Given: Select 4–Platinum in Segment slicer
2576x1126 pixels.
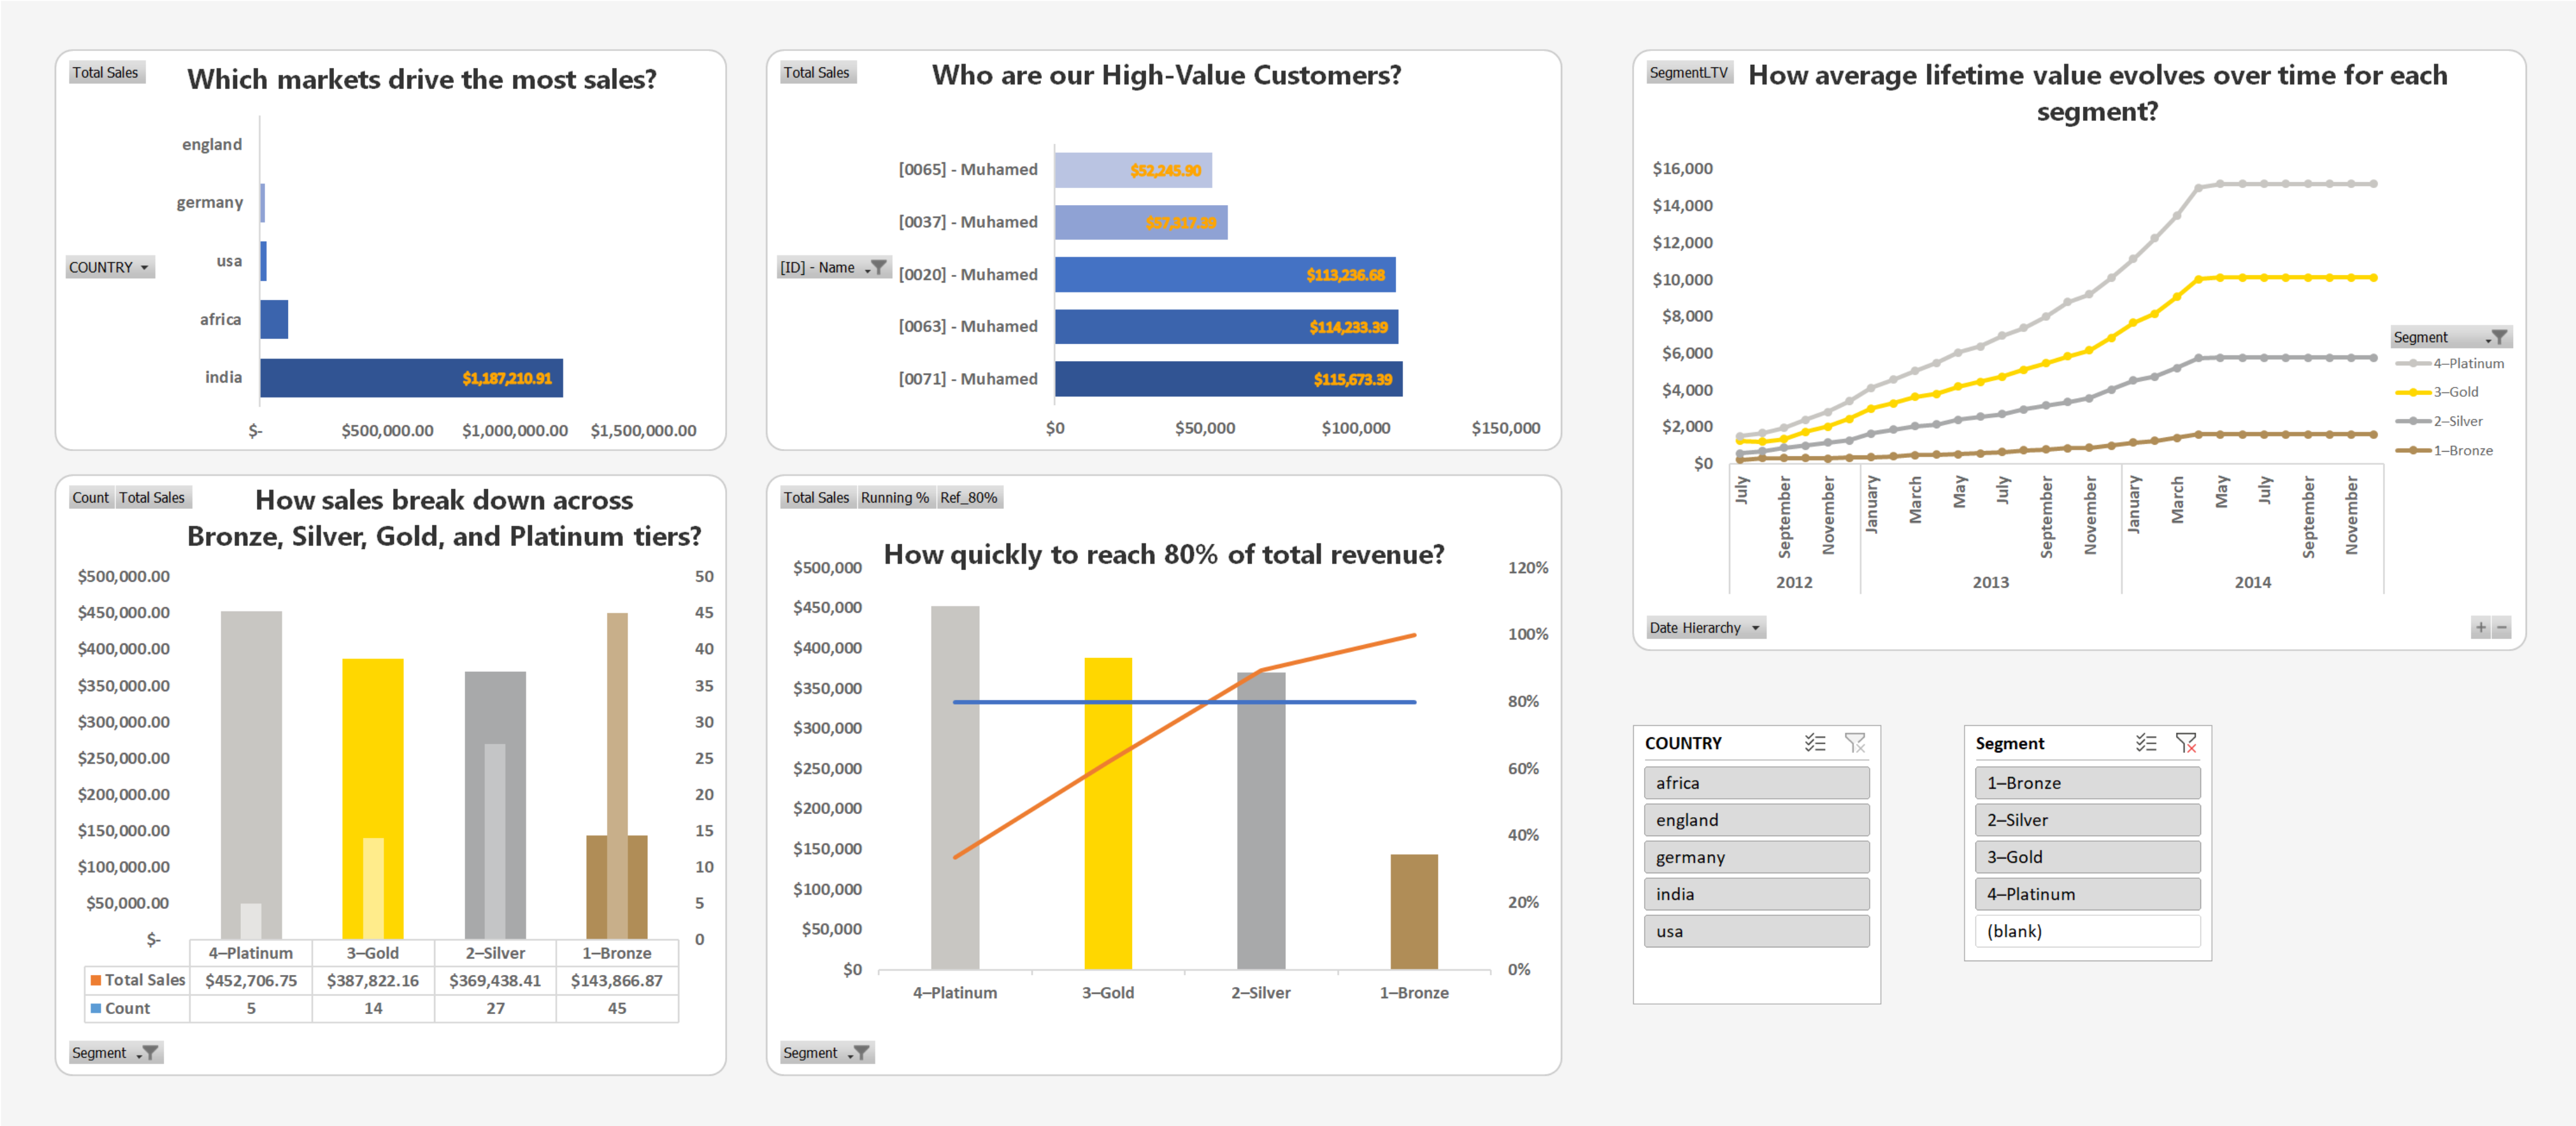Looking at the screenshot, I should pyautogui.click(x=2087, y=894).
